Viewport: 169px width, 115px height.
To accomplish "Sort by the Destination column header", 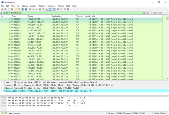I will [x=63, y=16].
